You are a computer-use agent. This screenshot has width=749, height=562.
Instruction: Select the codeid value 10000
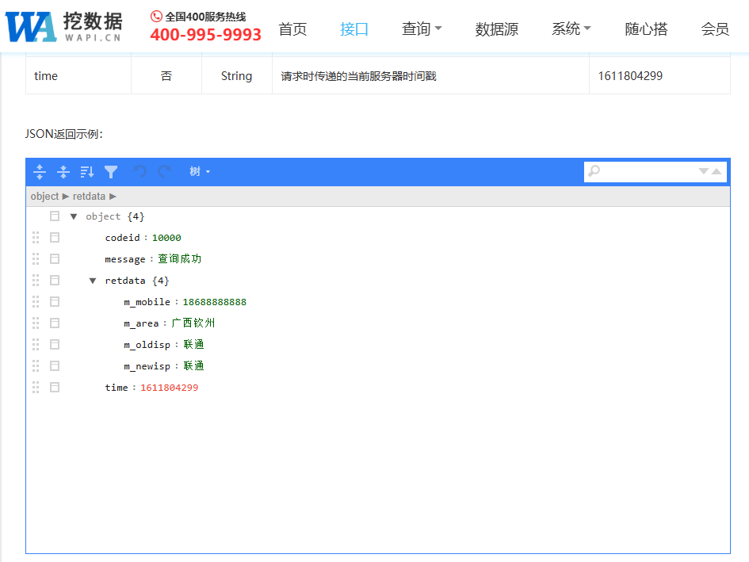[166, 238]
